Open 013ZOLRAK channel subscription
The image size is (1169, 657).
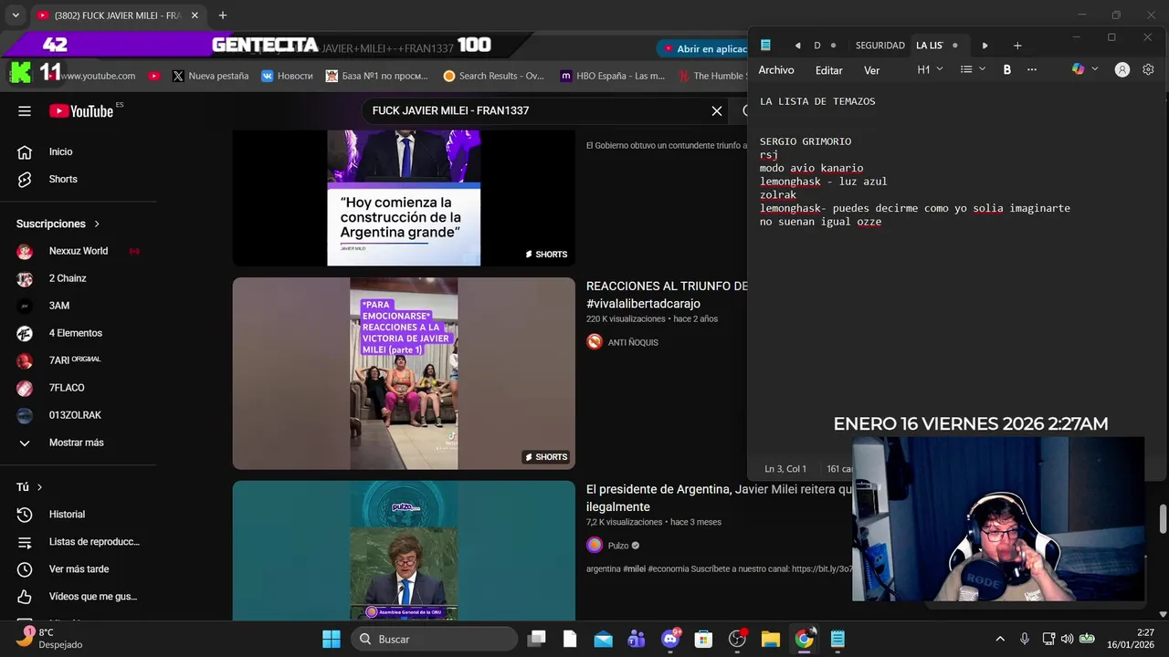coord(75,415)
